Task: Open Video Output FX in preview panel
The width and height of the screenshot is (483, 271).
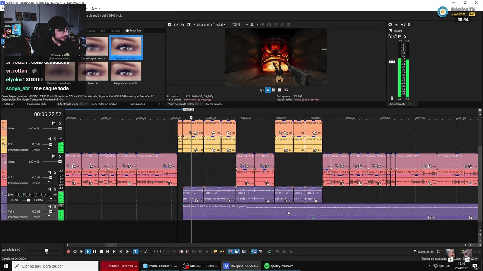Action: coord(183,24)
